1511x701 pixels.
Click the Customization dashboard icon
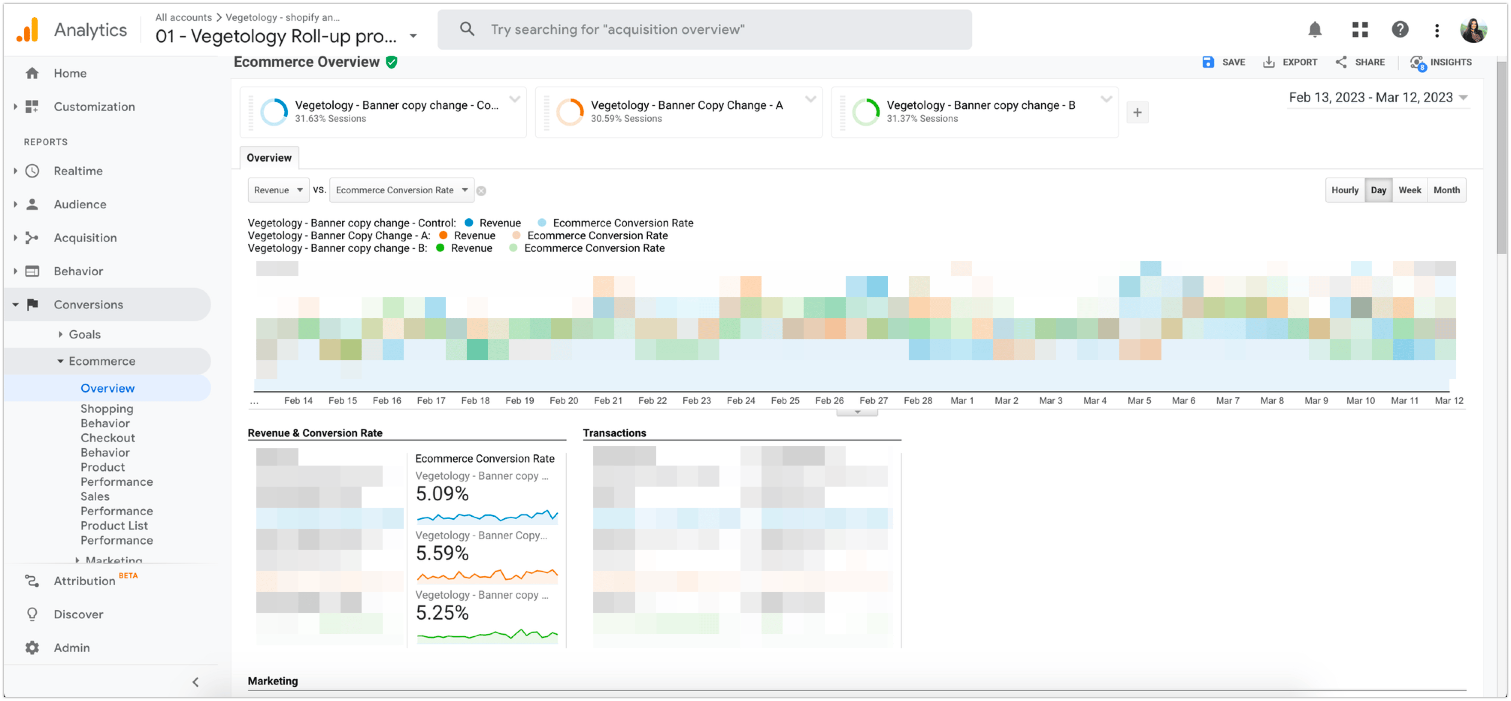pyautogui.click(x=32, y=106)
